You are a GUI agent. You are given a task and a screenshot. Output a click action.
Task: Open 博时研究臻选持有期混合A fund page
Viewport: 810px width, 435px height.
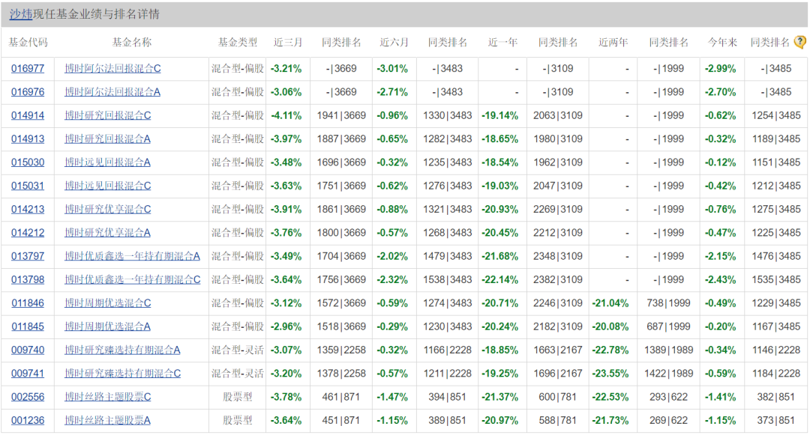tap(122, 350)
